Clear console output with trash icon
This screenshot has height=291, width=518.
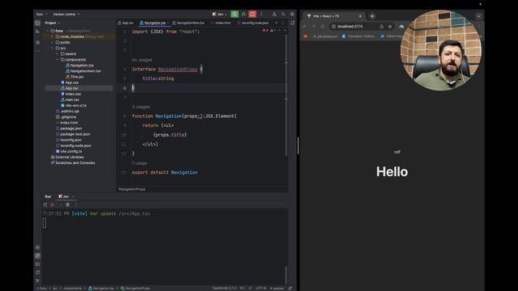(67, 205)
